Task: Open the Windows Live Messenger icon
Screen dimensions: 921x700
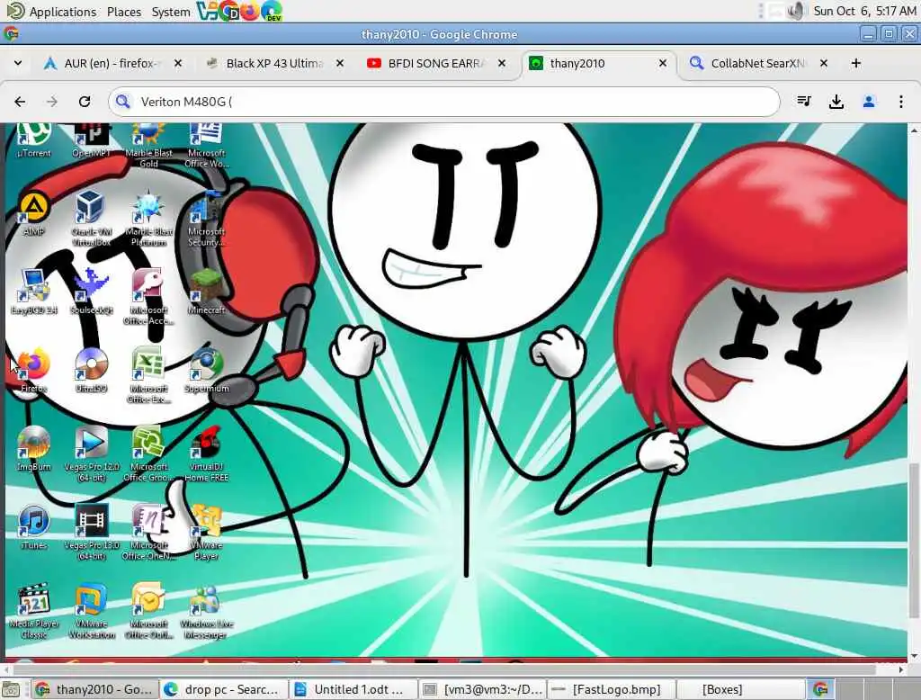Action: tap(206, 610)
